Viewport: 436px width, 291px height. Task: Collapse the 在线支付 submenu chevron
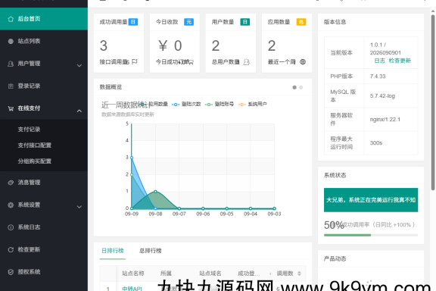[79, 111]
